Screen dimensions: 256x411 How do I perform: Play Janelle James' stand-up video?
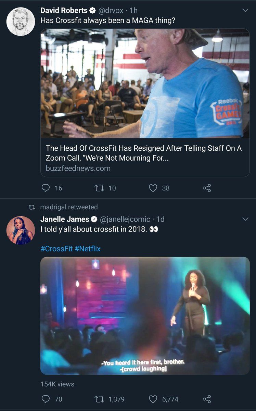[x=145, y=315]
